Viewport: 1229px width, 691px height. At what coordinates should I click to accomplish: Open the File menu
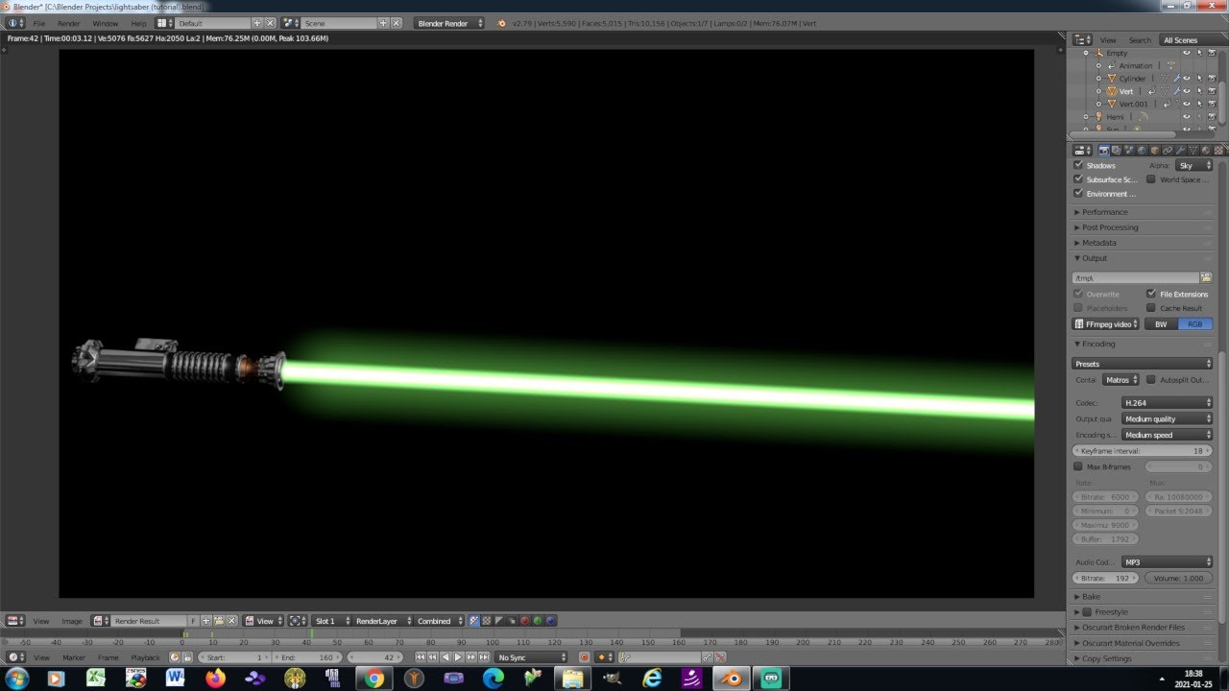click(x=39, y=23)
